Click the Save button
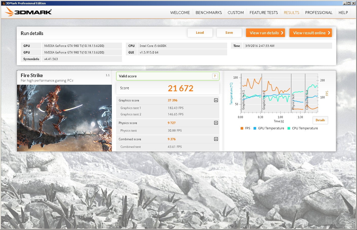This screenshot has height=230, width=357. [229, 33]
